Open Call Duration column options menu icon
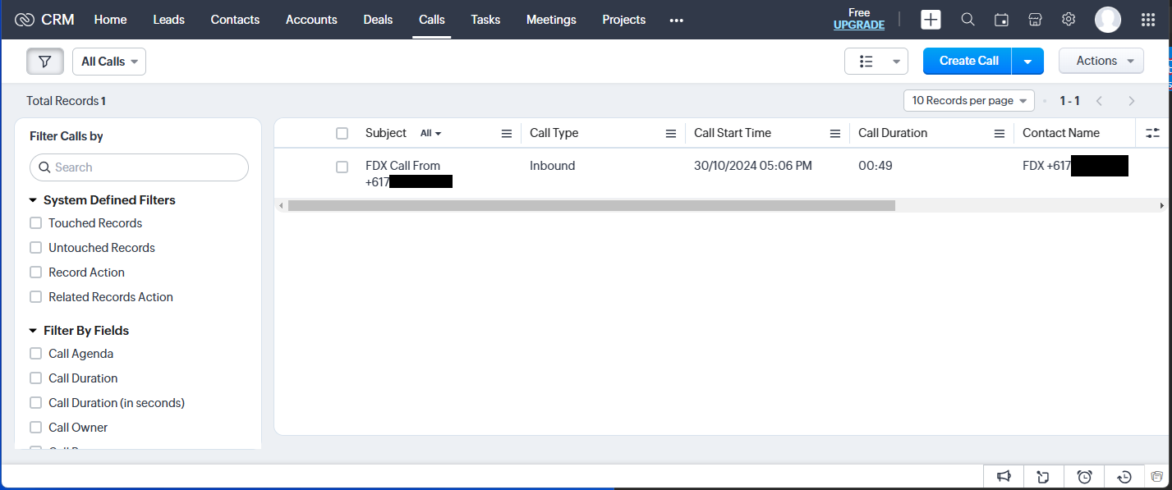Viewport: 1172px width, 490px height. pos(1000,134)
